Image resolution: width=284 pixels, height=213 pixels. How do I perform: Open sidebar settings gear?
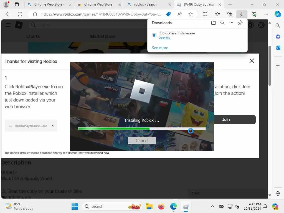coord(278,194)
